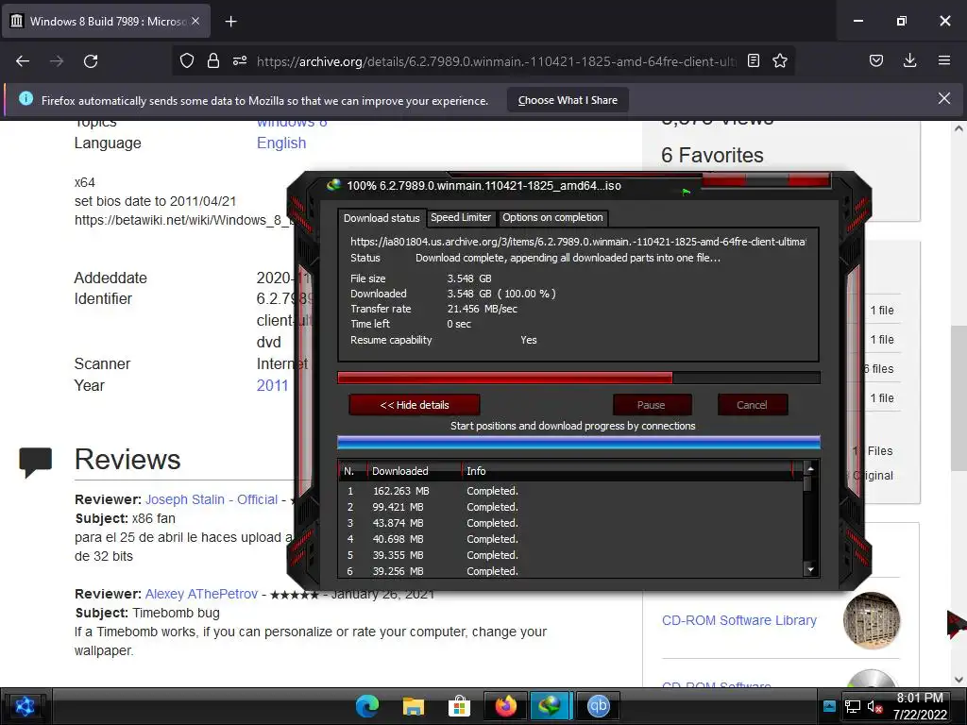Image resolution: width=967 pixels, height=725 pixels.
Task: Open Microsoft Store from taskbar
Action: click(459, 706)
